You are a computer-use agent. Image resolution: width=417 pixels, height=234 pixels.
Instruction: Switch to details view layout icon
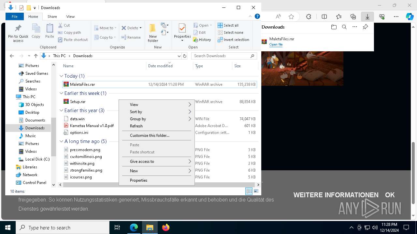249,191
